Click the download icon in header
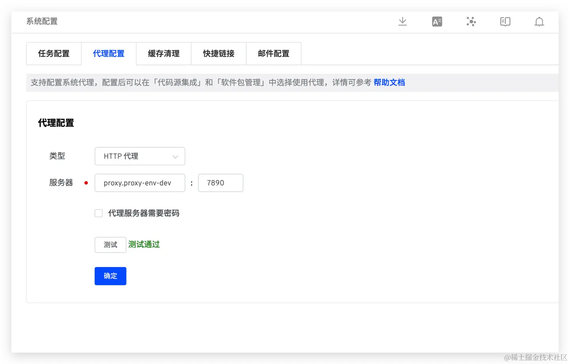The height and width of the screenshot is (364, 570). coord(403,21)
